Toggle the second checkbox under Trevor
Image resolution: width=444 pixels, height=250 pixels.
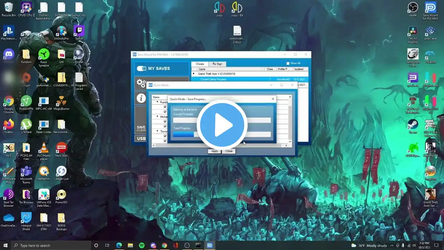pyautogui.click(x=165, y=141)
